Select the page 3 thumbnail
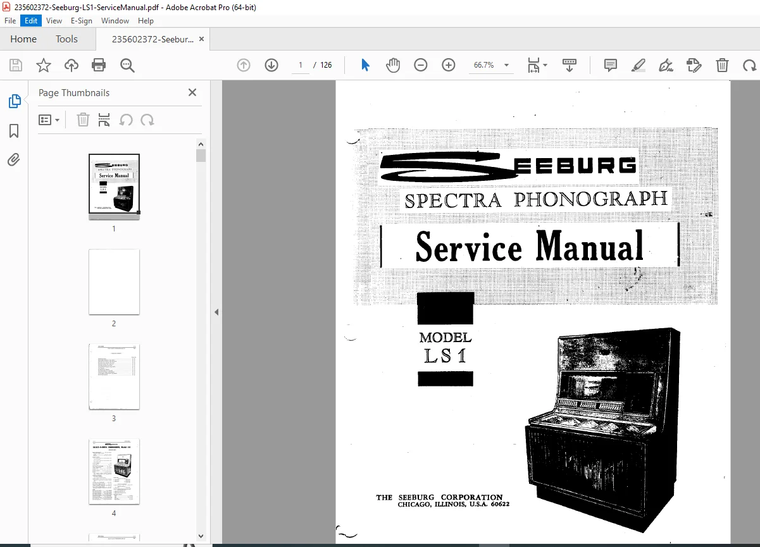This screenshot has height=547, width=760. click(114, 377)
